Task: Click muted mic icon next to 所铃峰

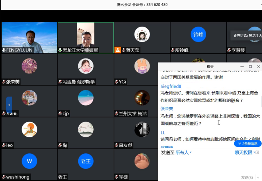Action: click(173, 50)
